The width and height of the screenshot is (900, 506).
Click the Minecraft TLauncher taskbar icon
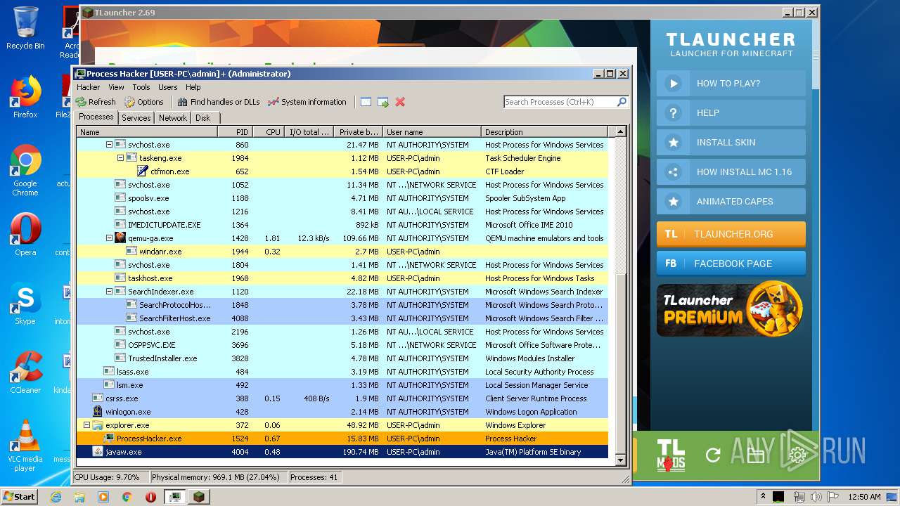click(x=200, y=497)
